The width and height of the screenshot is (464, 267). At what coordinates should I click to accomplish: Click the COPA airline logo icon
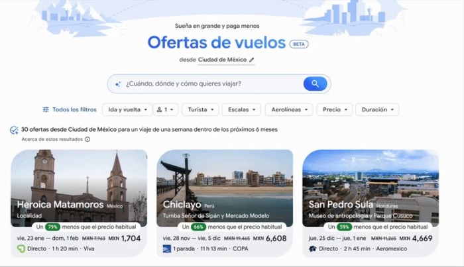pyautogui.click(x=166, y=248)
